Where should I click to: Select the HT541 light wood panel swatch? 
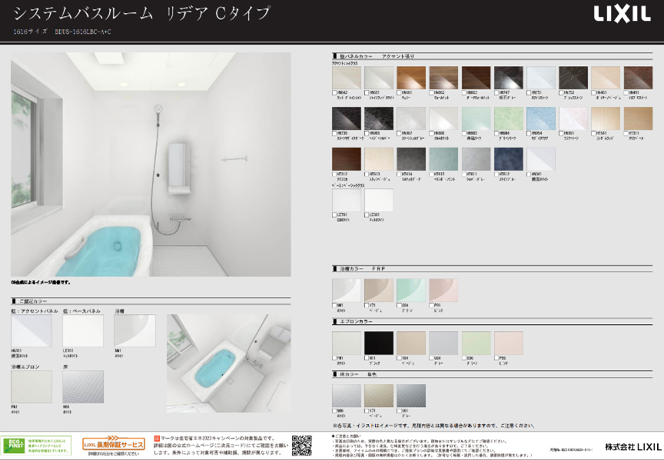pos(606,118)
